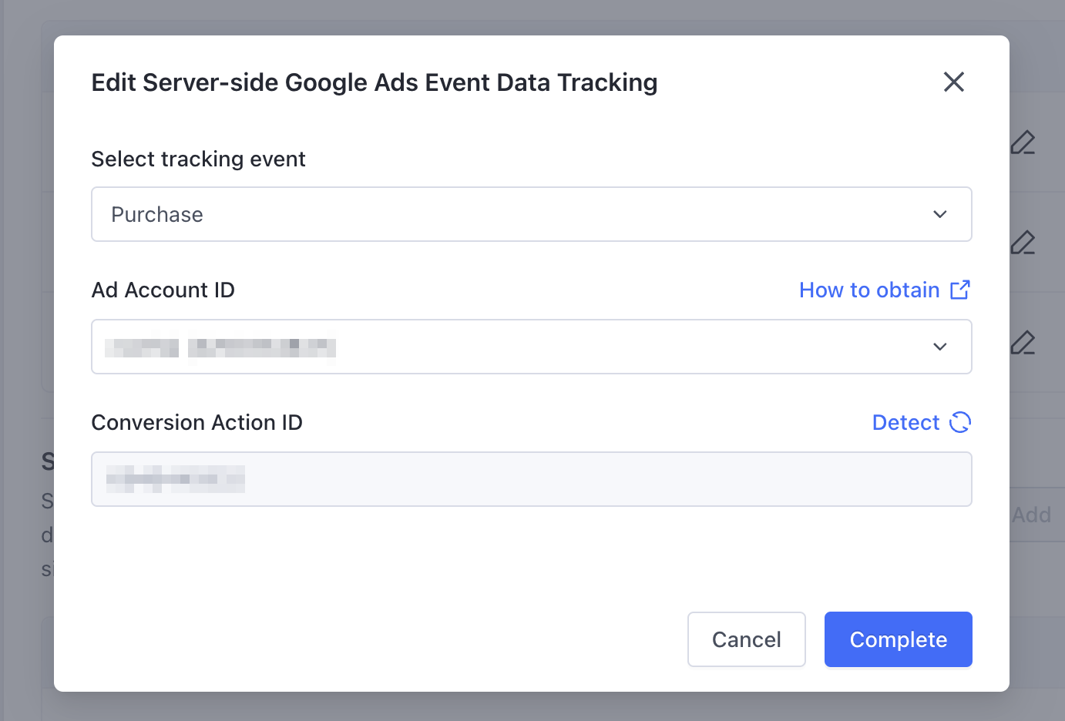Screen dimensions: 1065x721
Task: Click the dimmed Add button behind dialog
Action: (1032, 515)
